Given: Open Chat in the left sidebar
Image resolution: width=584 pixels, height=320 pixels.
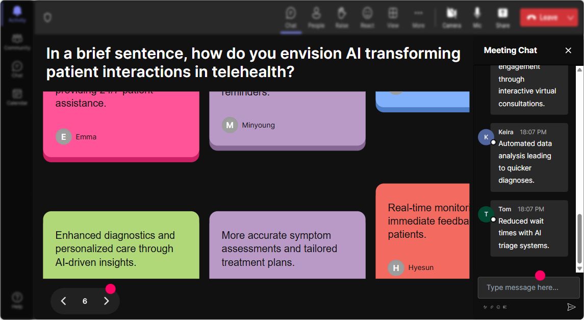Looking at the screenshot, I should point(17,69).
